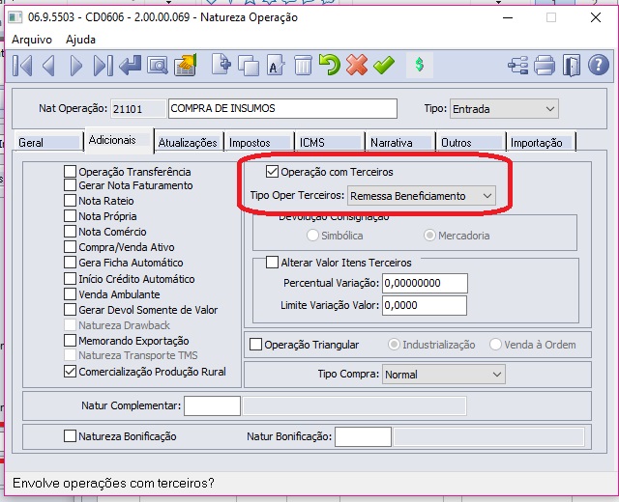This screenshot has width=619, height=502.
Task: Uncheck Comercialização Produção Rural
Action: click(70, 371)
